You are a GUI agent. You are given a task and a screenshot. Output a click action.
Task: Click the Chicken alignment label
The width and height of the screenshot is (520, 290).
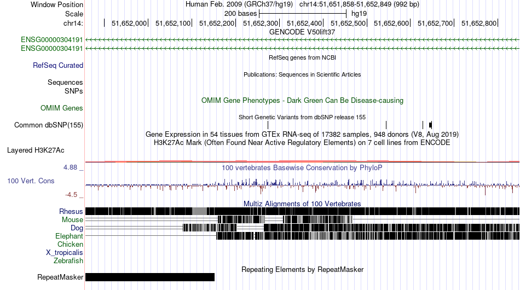[70, 244]
